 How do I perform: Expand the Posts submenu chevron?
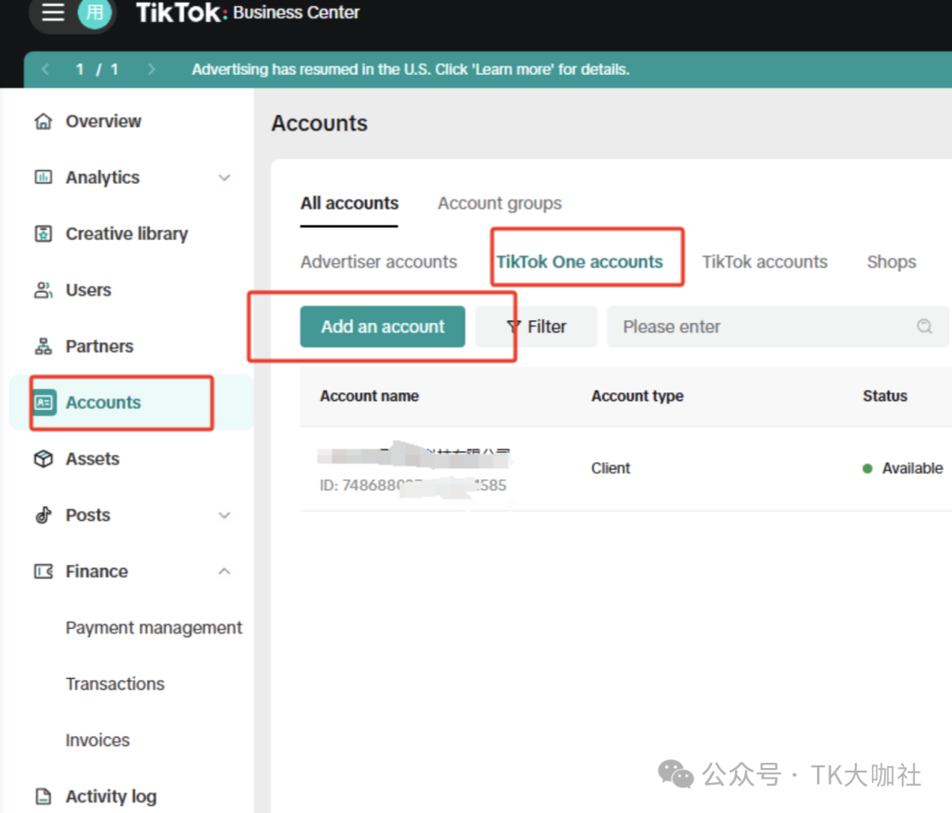tap(224, 516)
